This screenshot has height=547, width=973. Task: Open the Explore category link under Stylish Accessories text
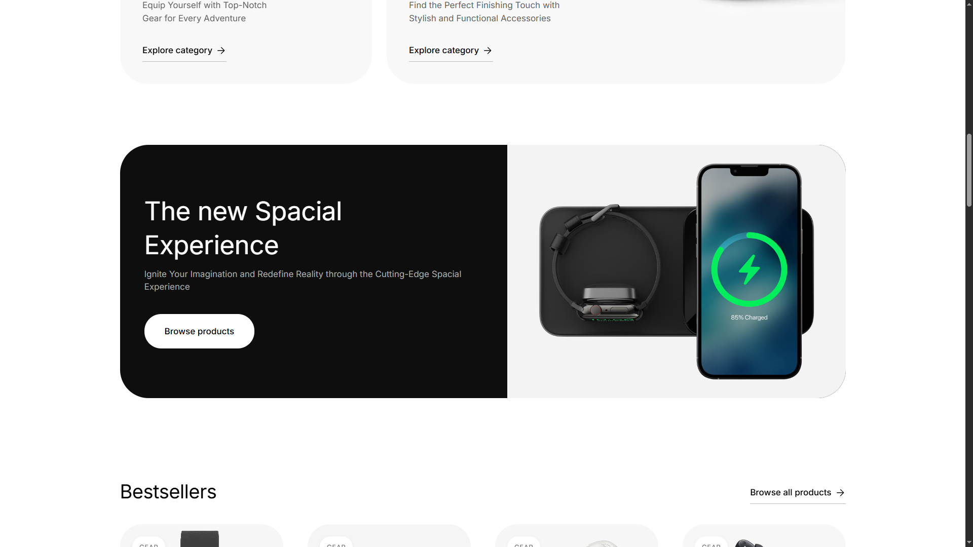(x=451, y=51)
